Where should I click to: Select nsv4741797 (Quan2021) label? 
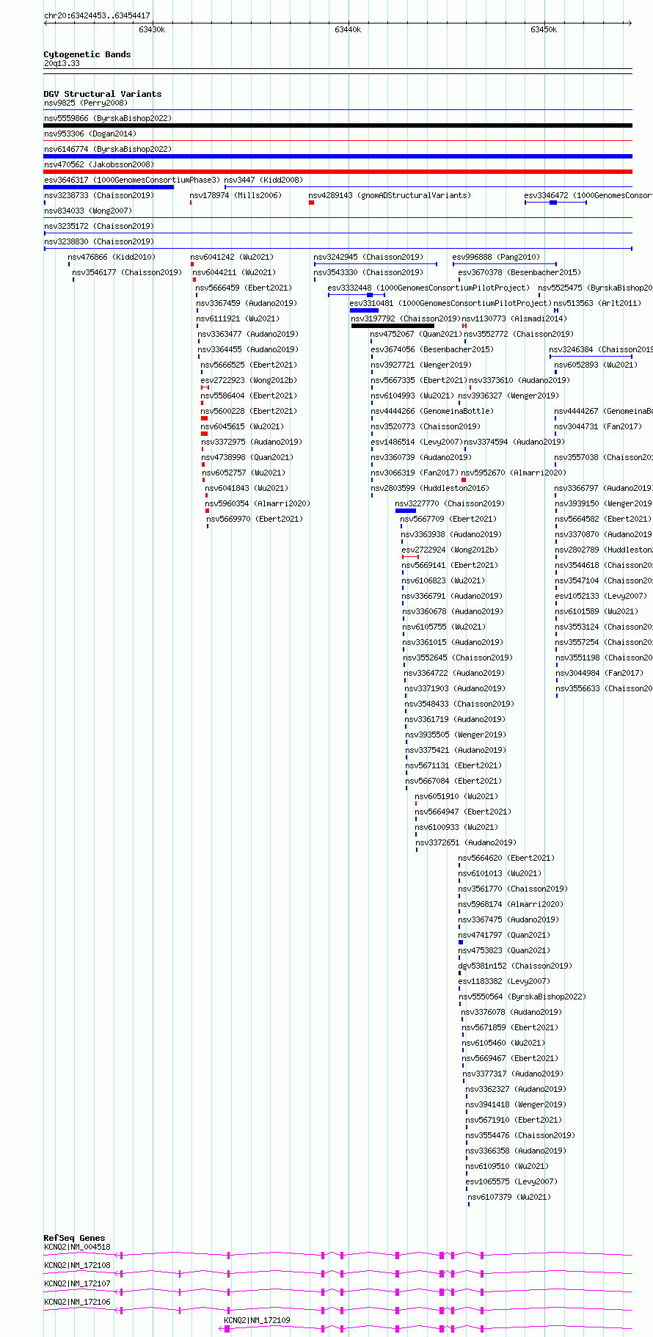(504, 935)
